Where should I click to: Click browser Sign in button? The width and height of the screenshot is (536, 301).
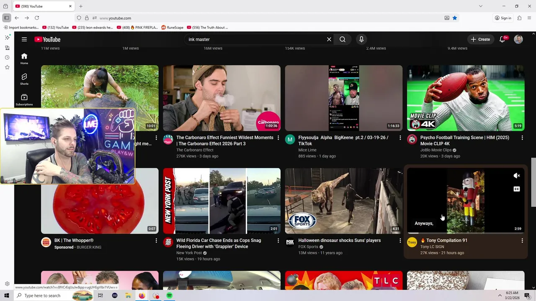(x=503, y=18)
